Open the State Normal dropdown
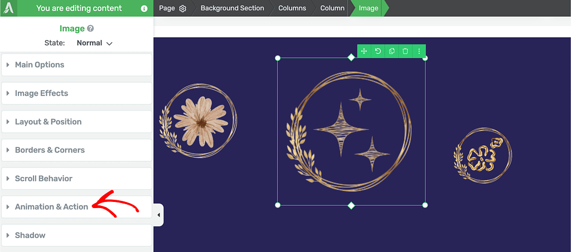The height and width of the screenshot is (252, 571). (x=94, y=43)
